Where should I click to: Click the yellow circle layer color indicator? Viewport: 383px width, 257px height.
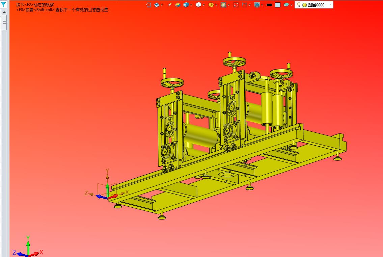coord(304,5)
